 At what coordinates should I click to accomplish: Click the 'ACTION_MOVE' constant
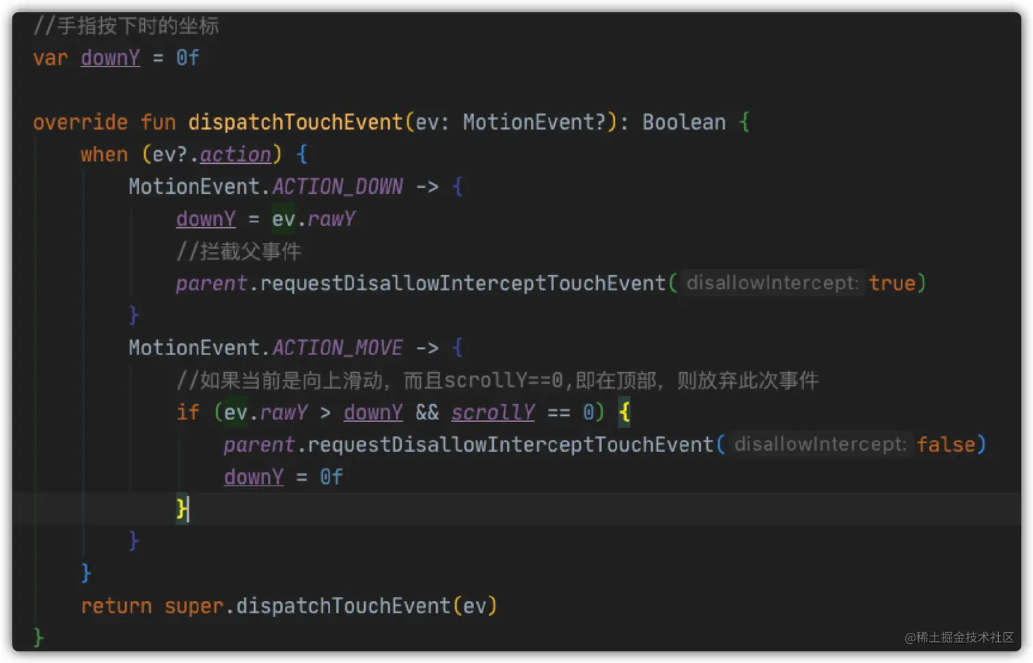[x=338, y=348]
